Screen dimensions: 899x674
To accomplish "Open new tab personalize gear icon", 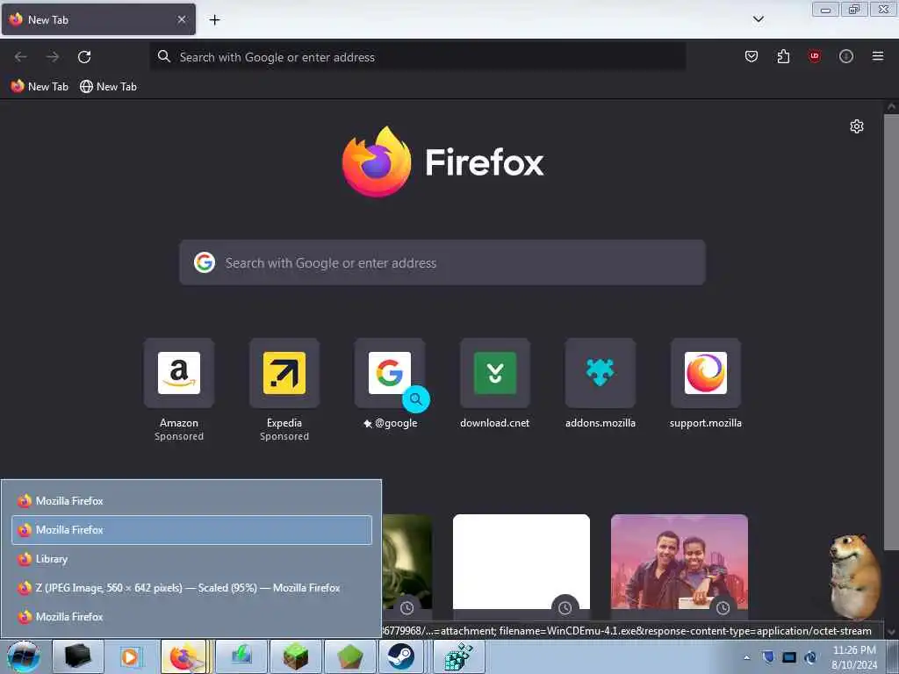I will pyautogui.click(x=857, y=126).
